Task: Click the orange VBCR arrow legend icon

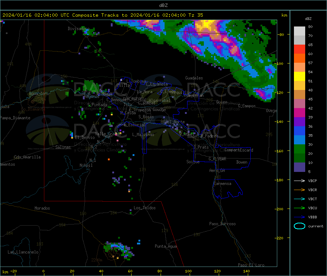Action: (x=299, y=190)
